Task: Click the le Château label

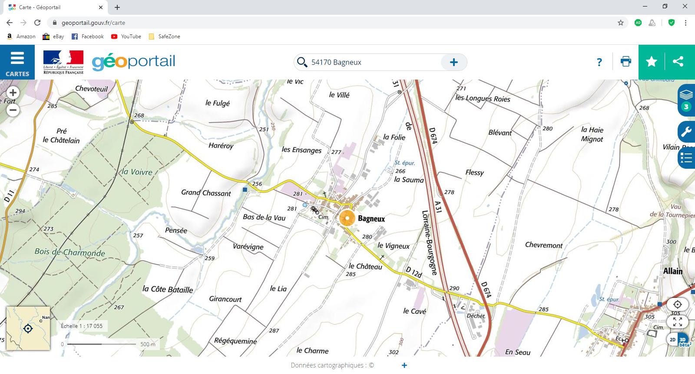Action: pos(365,266)
